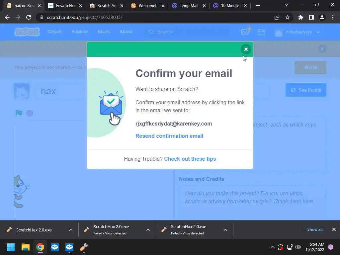340x255 pixels.
Task: Open the first ScratchHax 2.0.exe download item
Action: point(35,230)
